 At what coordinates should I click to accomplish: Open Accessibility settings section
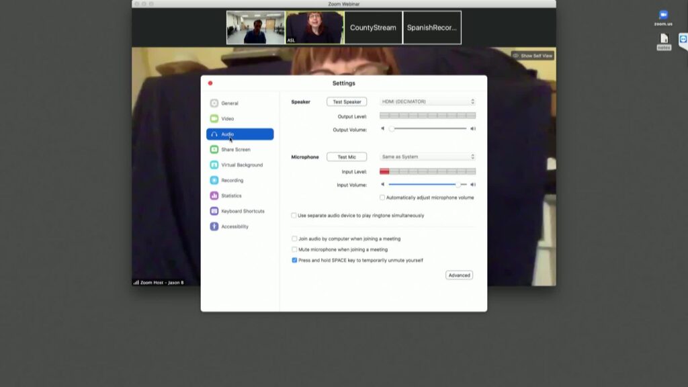[240, 226]
